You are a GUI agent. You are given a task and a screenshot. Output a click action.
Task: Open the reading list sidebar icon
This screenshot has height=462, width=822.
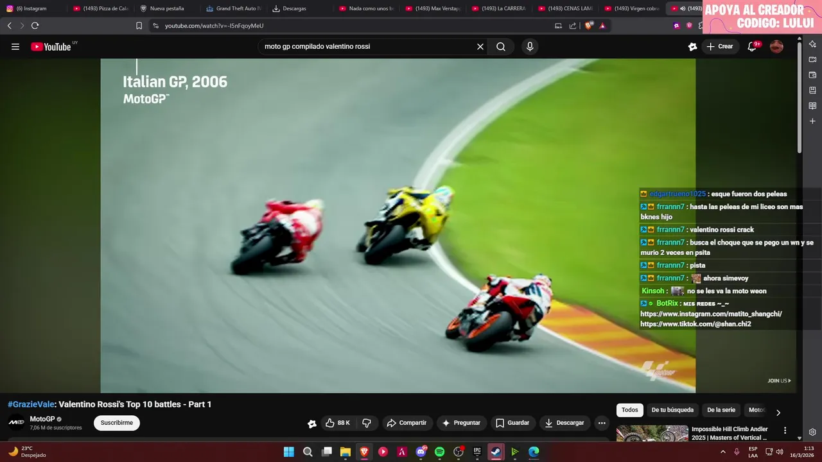pyautogui.click(x=812, y=105)
